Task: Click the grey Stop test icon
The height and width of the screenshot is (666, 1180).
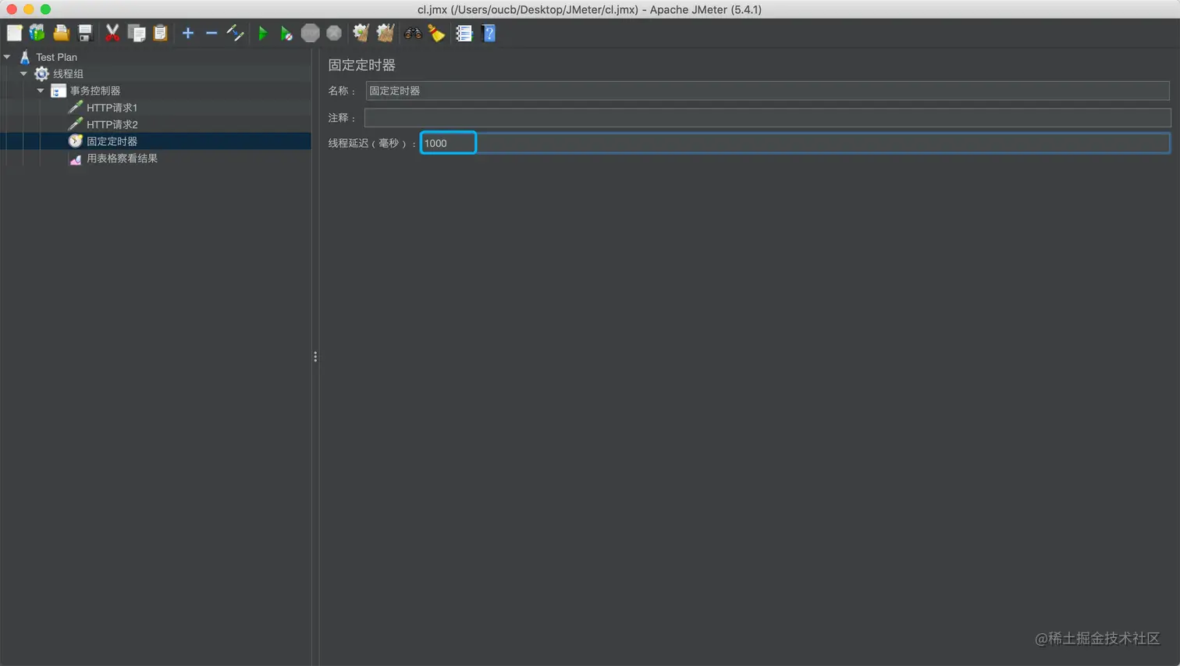Action: point(311,33)
